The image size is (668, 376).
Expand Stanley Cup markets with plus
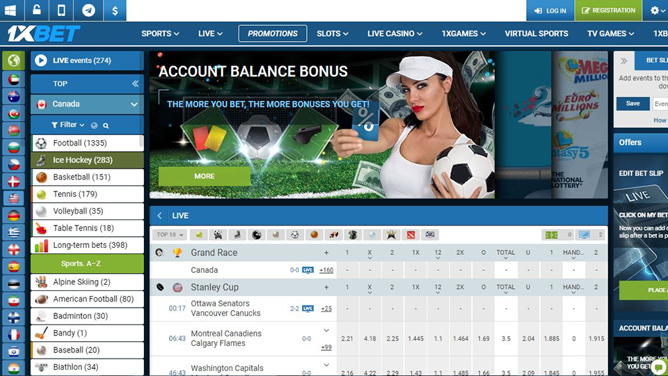point(326,288)
